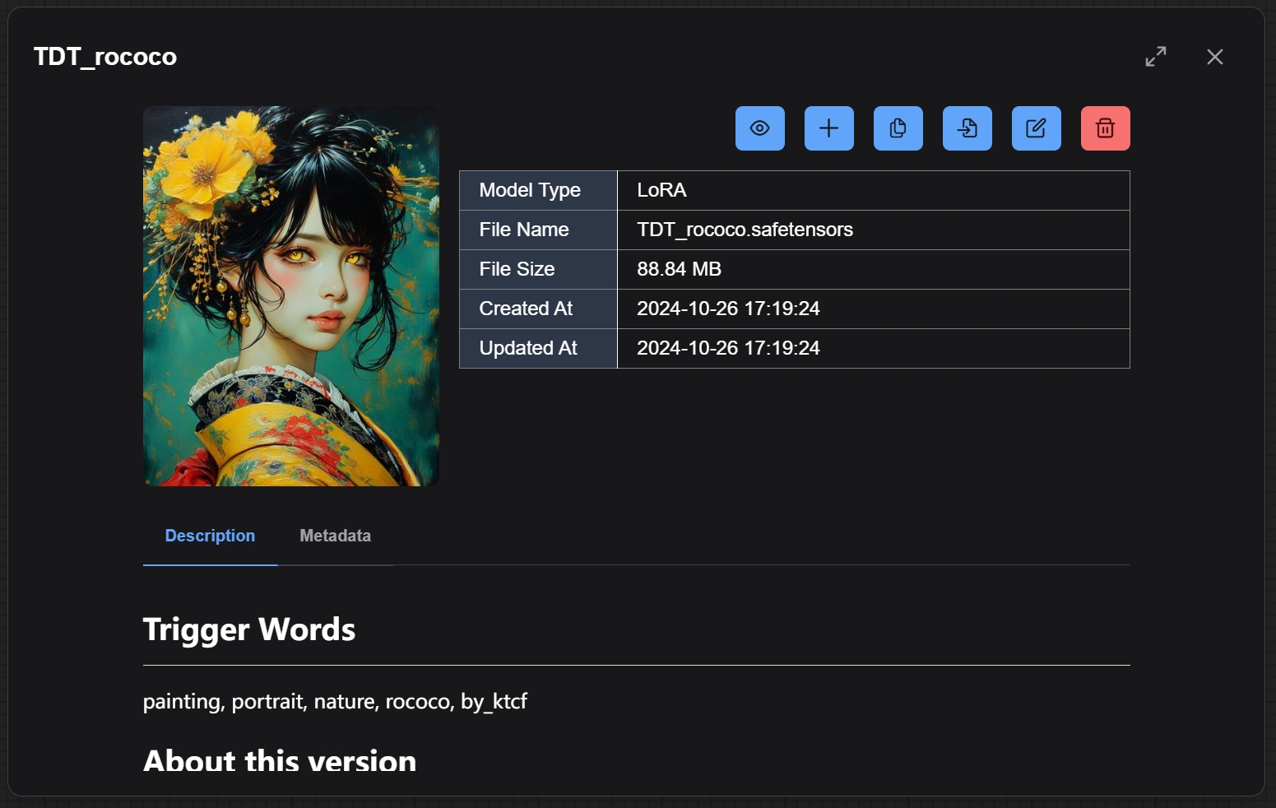The image size is (1276, 808).
Task: Close the TDT_rococo dialog
Action: 1214,57
